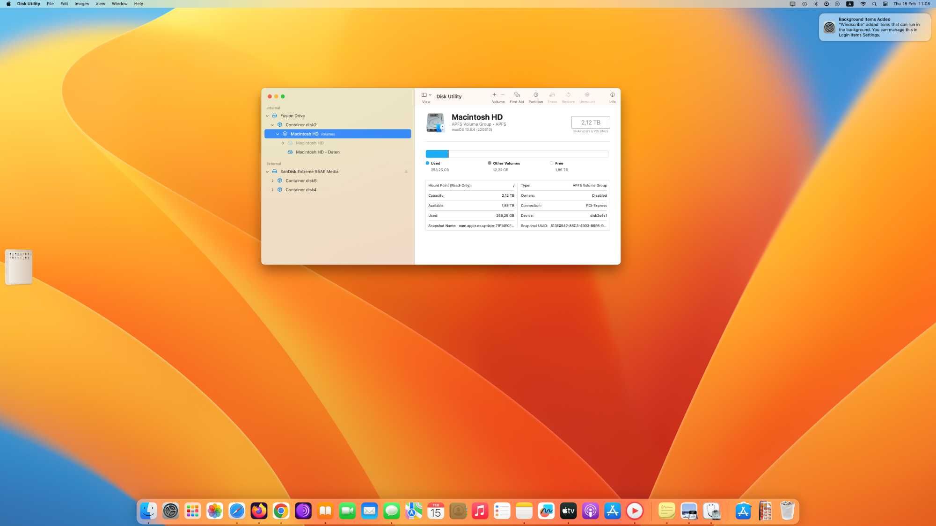This screenshot has height=526, width=936.
Task: Collapse the Fusion Drive tree item
Action: [x=267, y=116]
